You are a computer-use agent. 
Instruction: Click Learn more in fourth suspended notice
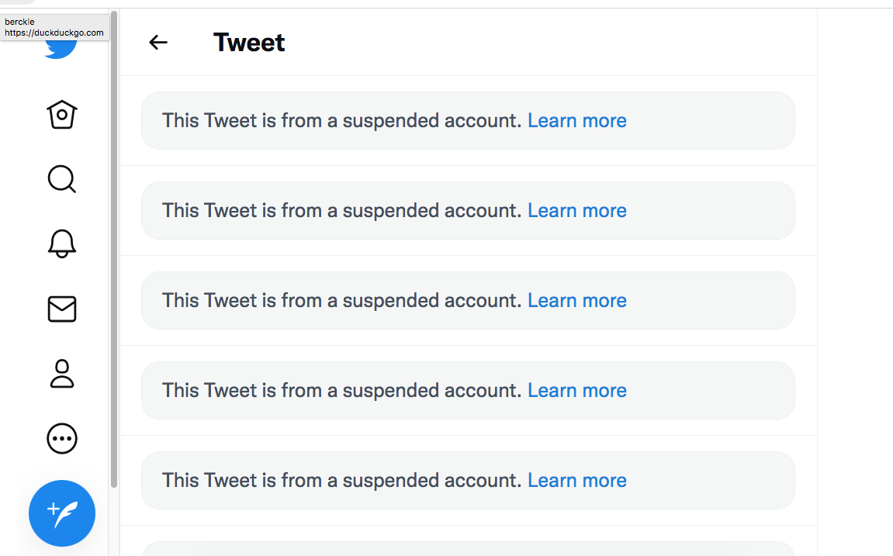pyautogui.click(x=577, y=390)
